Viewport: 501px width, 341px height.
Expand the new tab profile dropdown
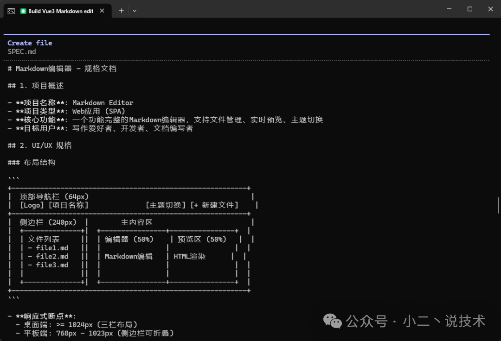tap(135, 11)
